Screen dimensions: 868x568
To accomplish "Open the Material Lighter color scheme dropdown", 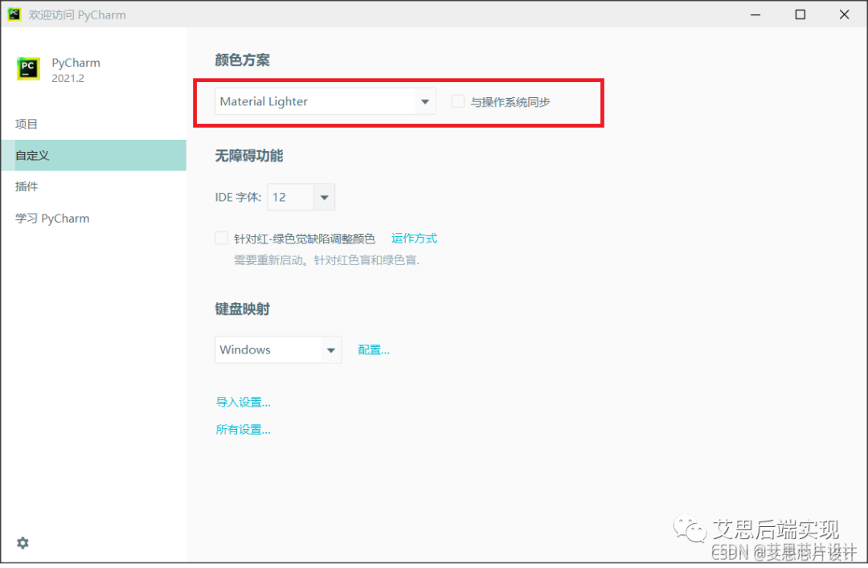I will point(325,101).
